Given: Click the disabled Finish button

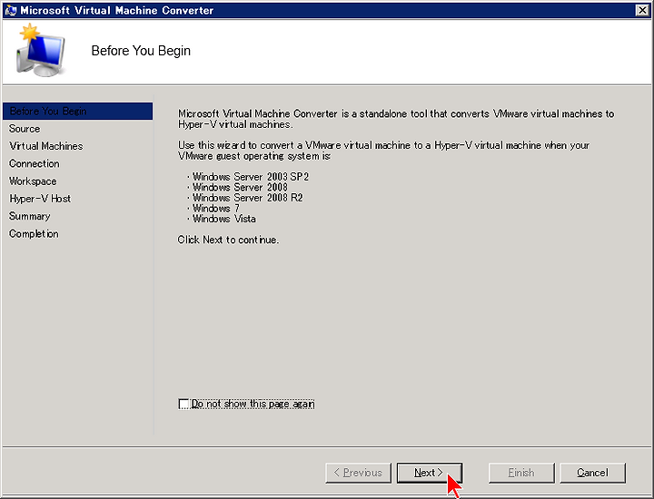Looking at the screenshot, I should (521, 473).
